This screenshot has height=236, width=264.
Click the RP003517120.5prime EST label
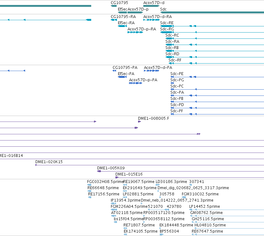pyautogui.click(x=164, y=213)
